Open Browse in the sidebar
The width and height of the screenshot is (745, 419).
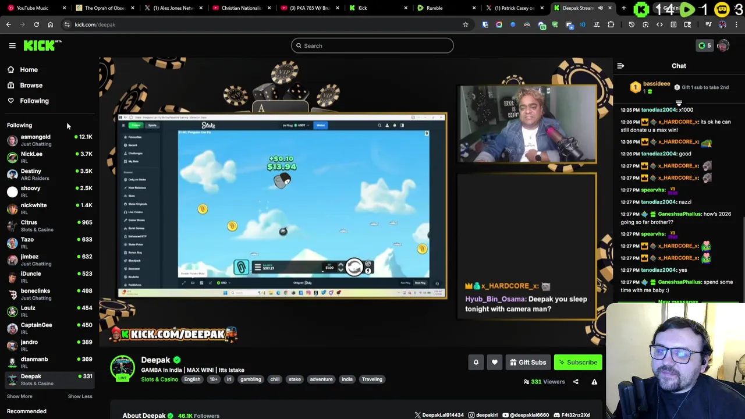click(31, 85)
